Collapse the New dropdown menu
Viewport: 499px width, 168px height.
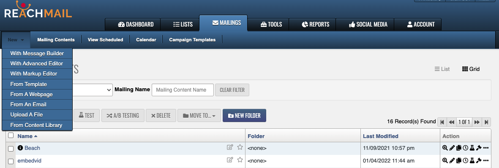point(16,40)
